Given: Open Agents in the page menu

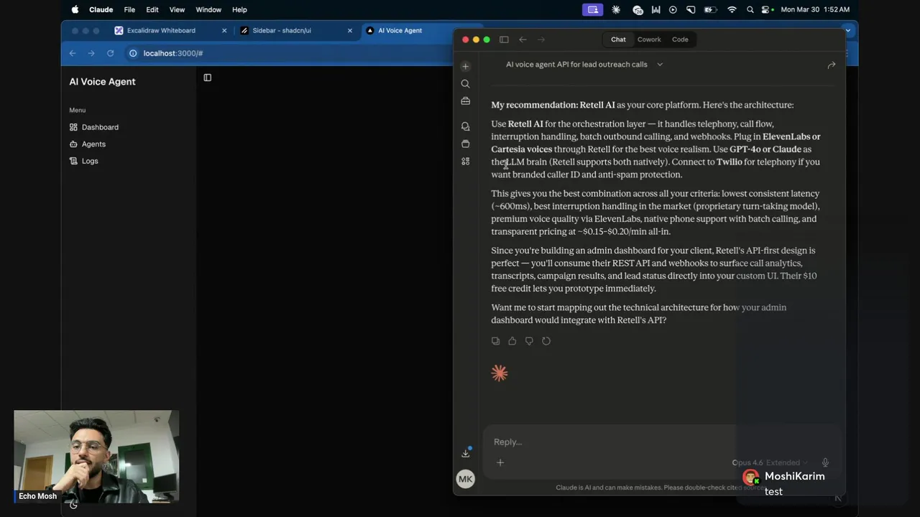Looking at the screenshot, I should [x=88, y=144].
